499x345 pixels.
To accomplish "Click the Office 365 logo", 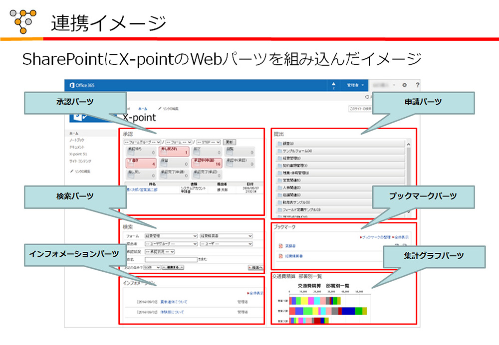I will [x=82, y=85].
